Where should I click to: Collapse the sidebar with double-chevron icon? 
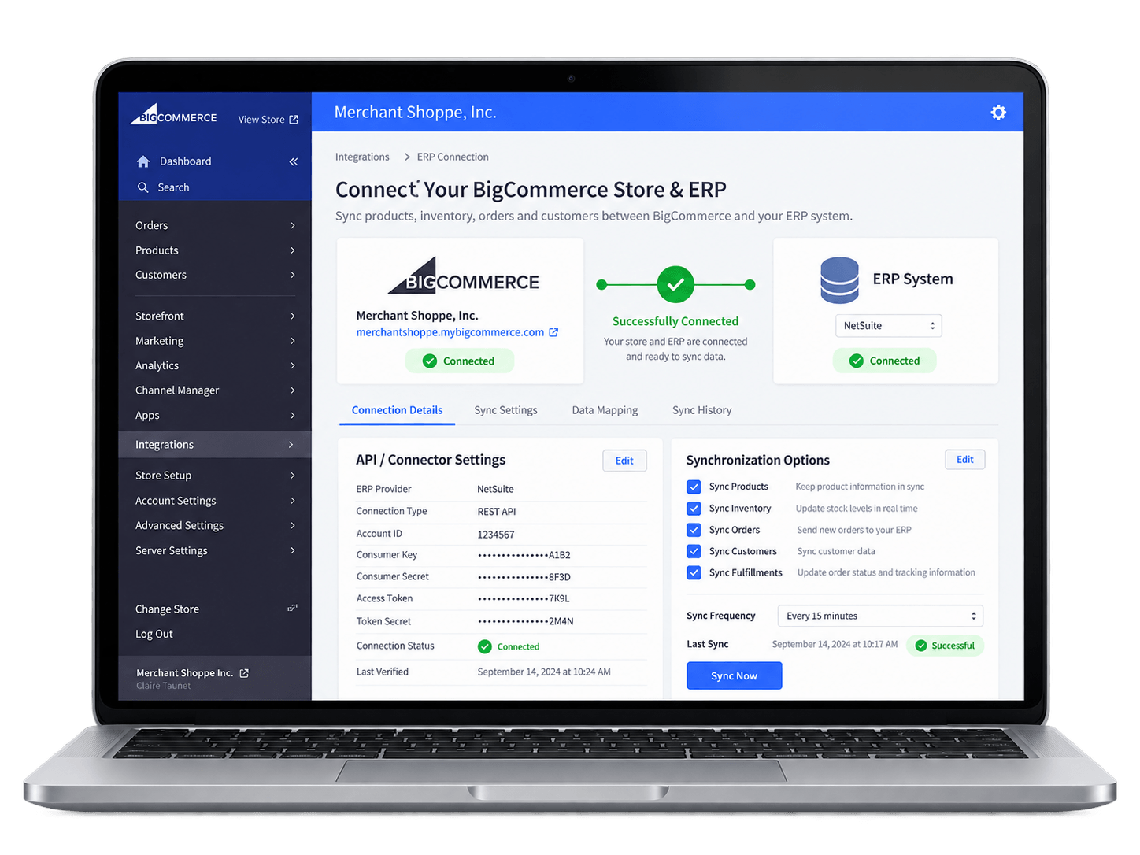point(294,161)
